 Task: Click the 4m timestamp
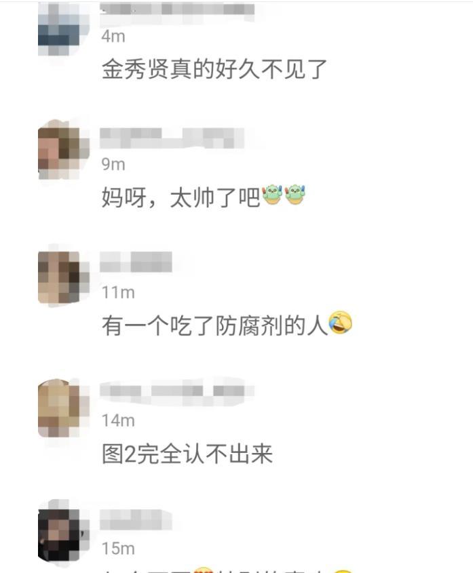point(113,37)
